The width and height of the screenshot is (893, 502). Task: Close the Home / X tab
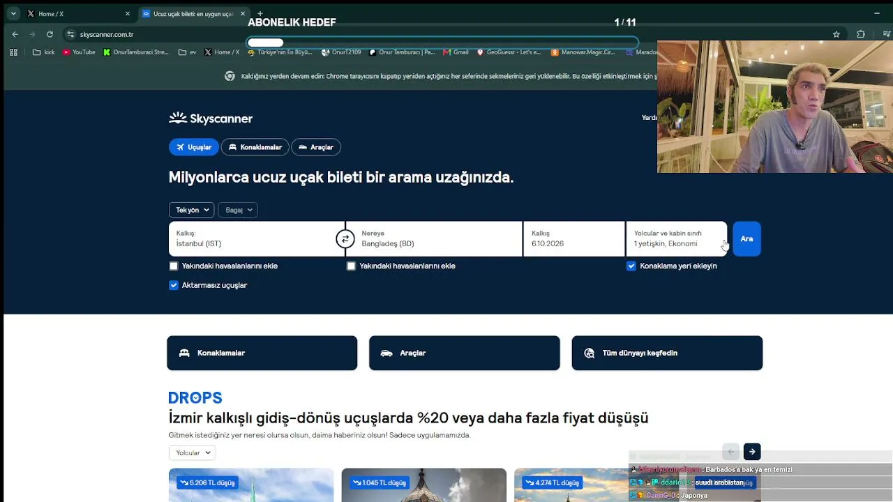[128, 13]
